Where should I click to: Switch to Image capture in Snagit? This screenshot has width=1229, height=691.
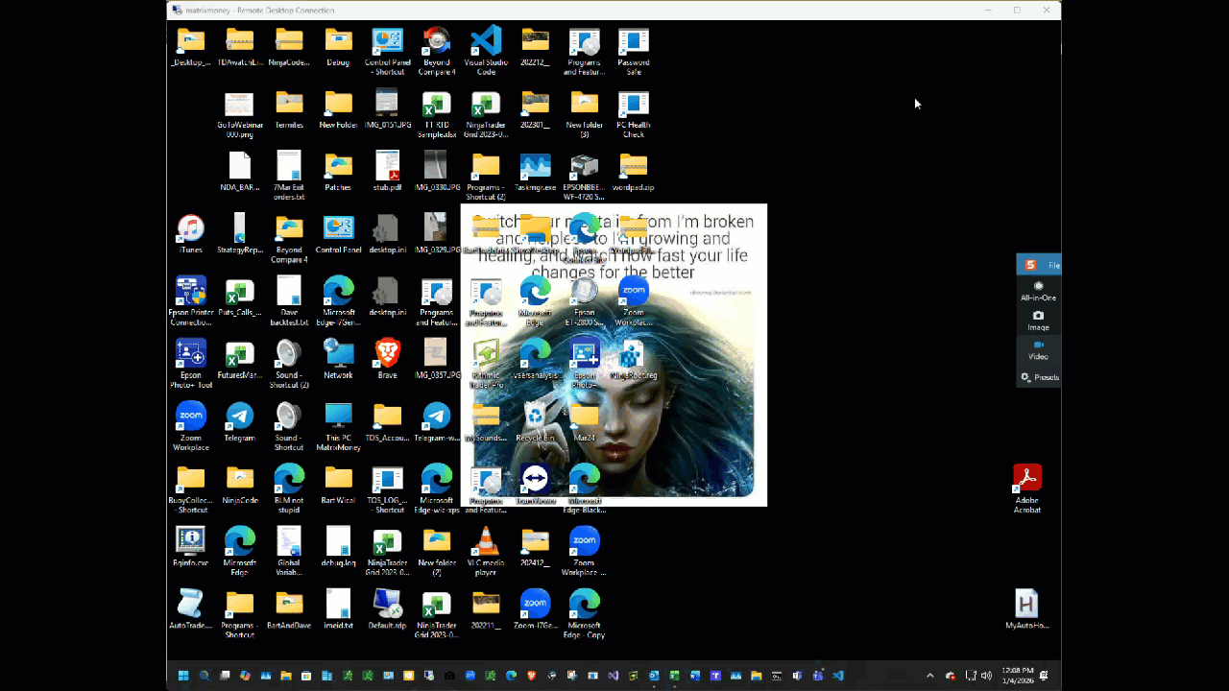(x=1038, y=321)
